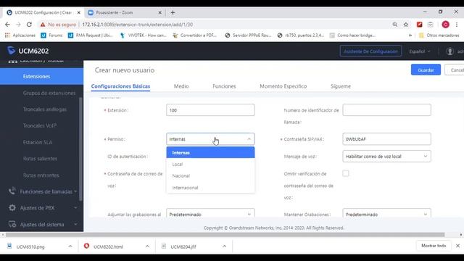Choose Local permission option
Image resolution: width=464 pixels, height=261 pixels.
210,165
